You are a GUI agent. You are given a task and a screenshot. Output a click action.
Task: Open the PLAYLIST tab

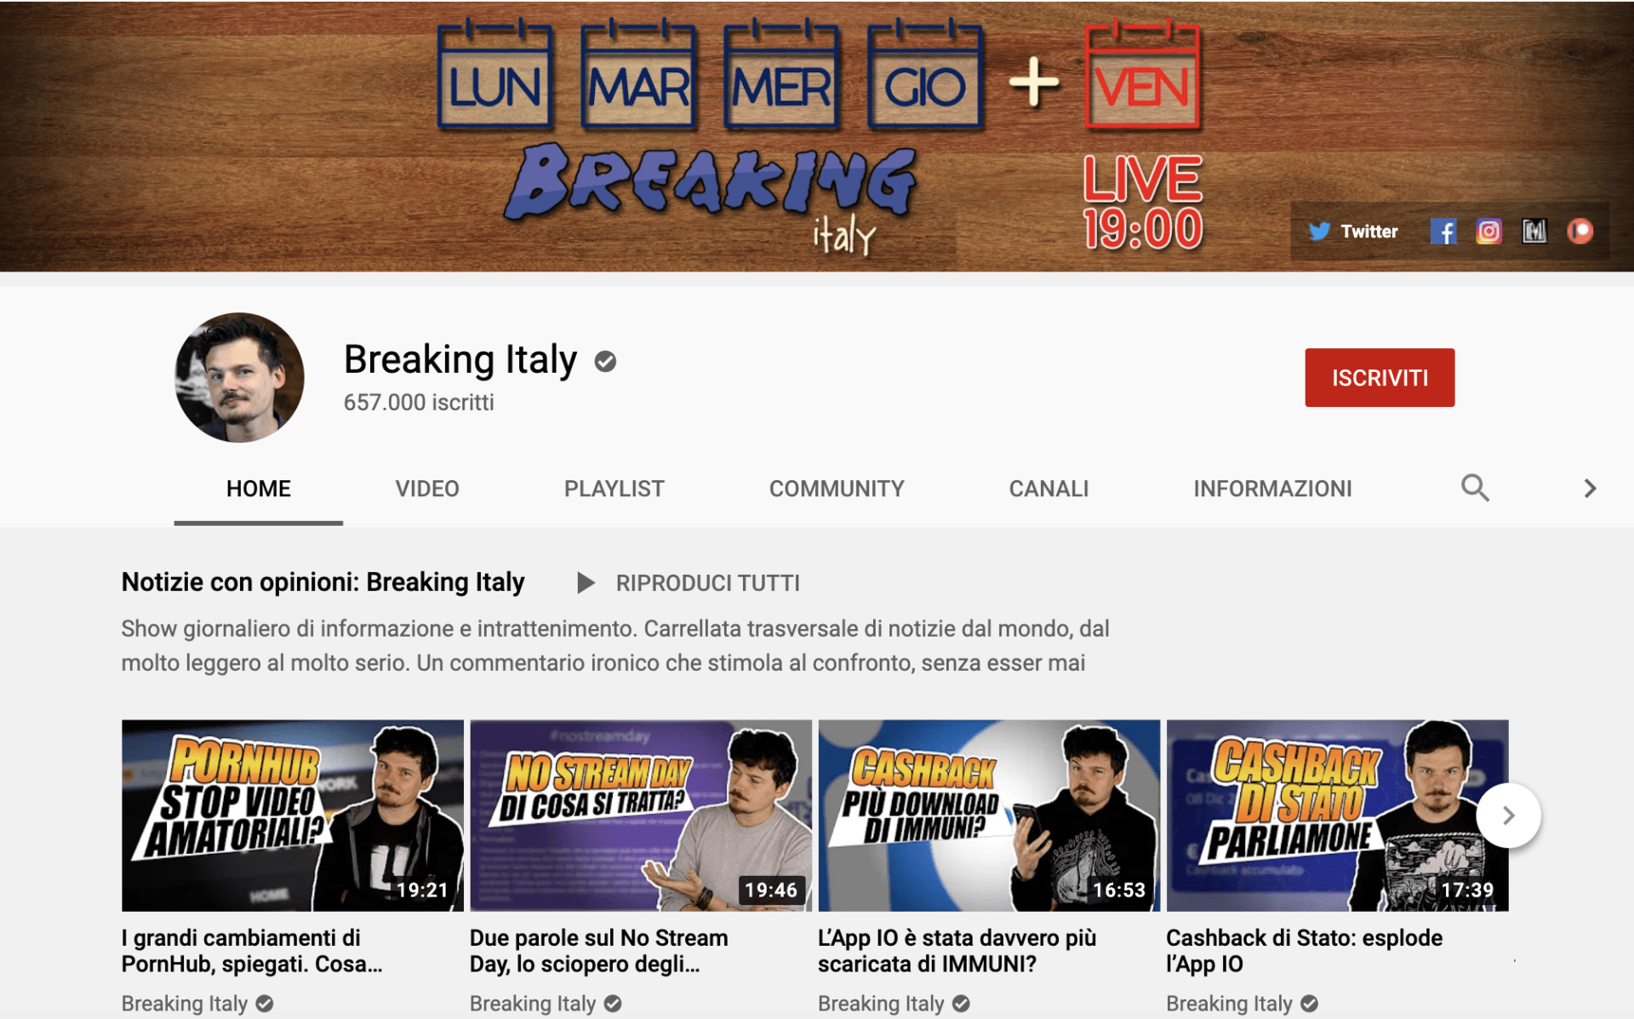(x=614, y=489)
